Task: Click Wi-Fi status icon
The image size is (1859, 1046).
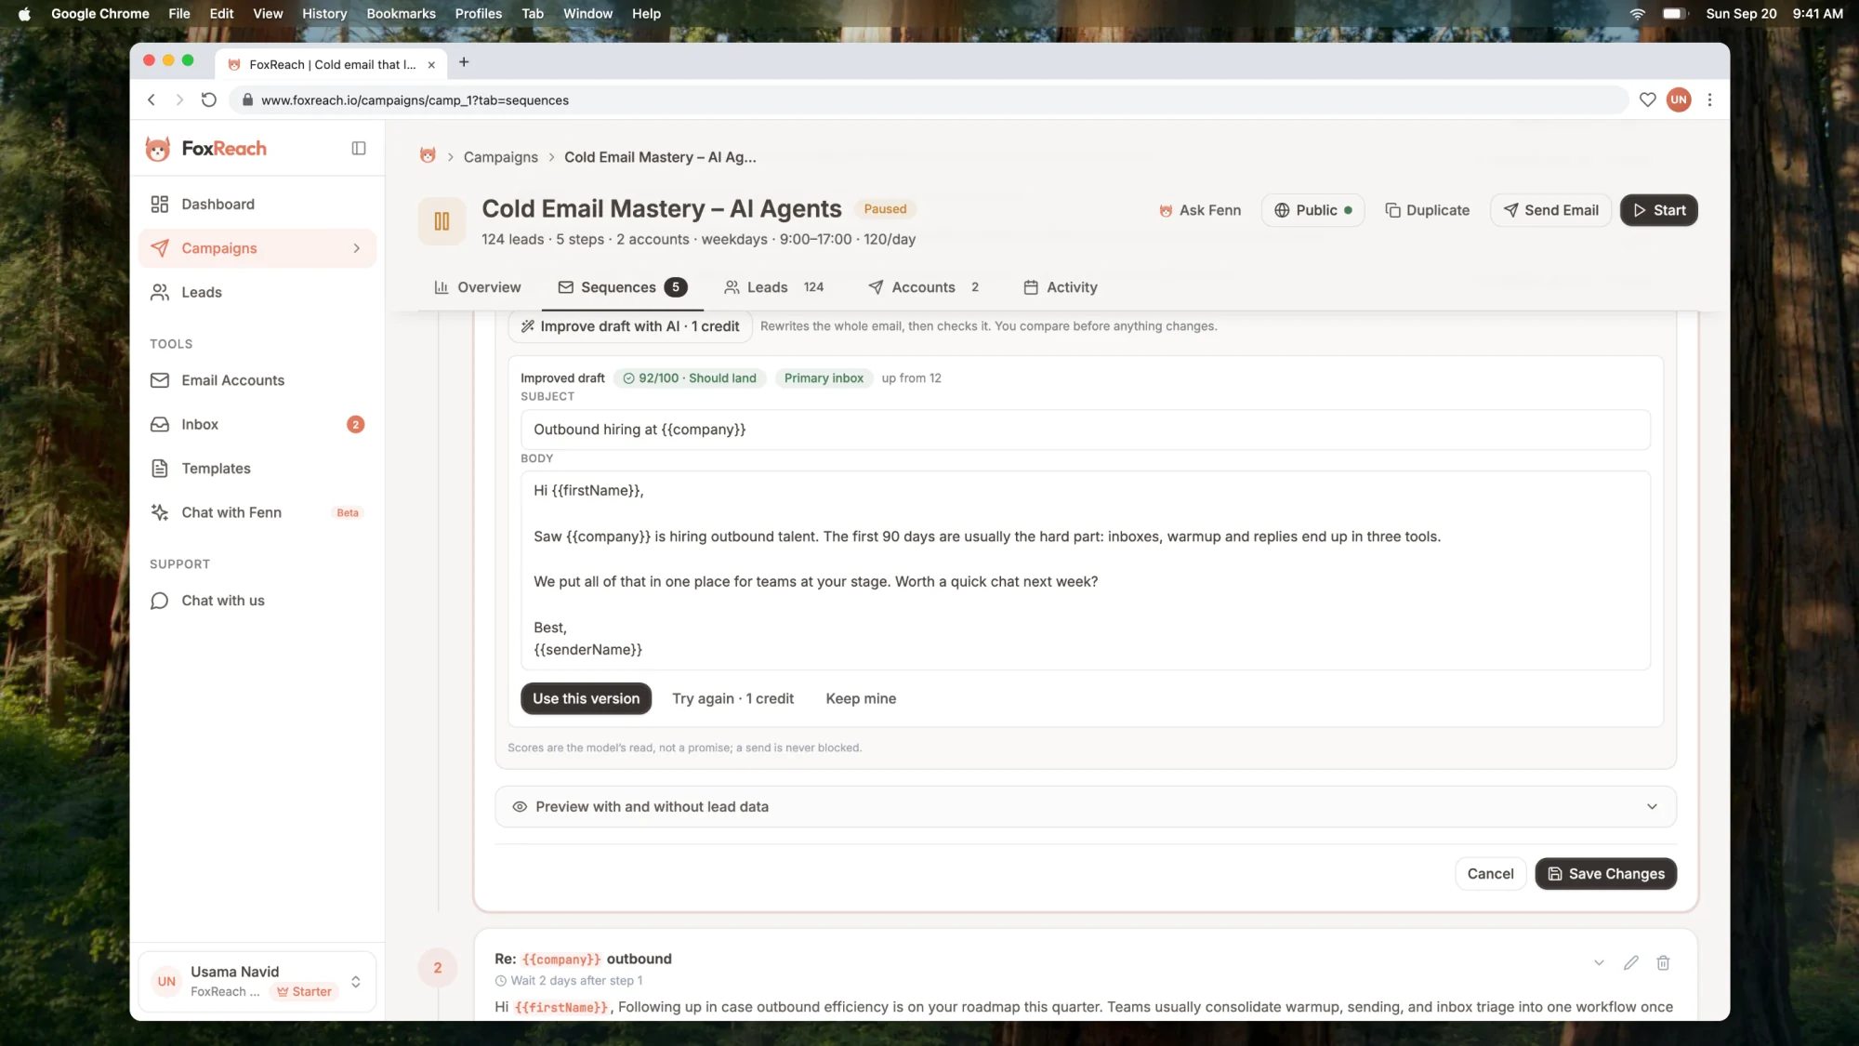Action: point(1637,14)
